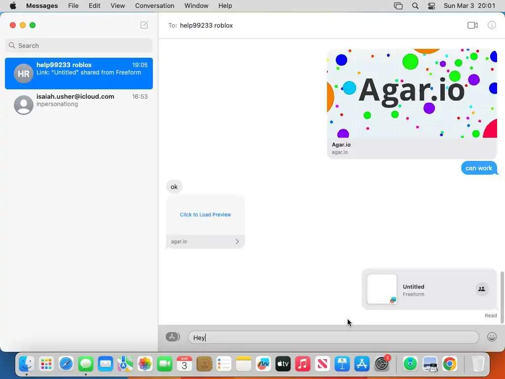This screenshot has width=505, height=379.
Task: Open Photos from the Dock
Action: click(x=145, y=364)
